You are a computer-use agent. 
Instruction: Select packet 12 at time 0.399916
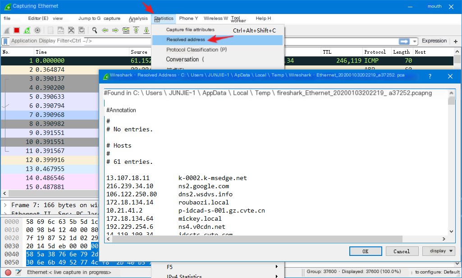[50, 160]
